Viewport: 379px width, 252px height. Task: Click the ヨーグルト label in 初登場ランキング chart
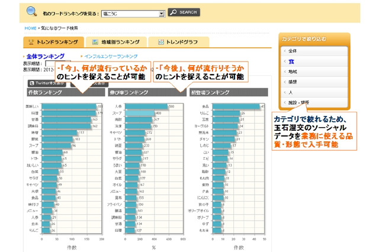pyautogui.click(x=201, y=126)
